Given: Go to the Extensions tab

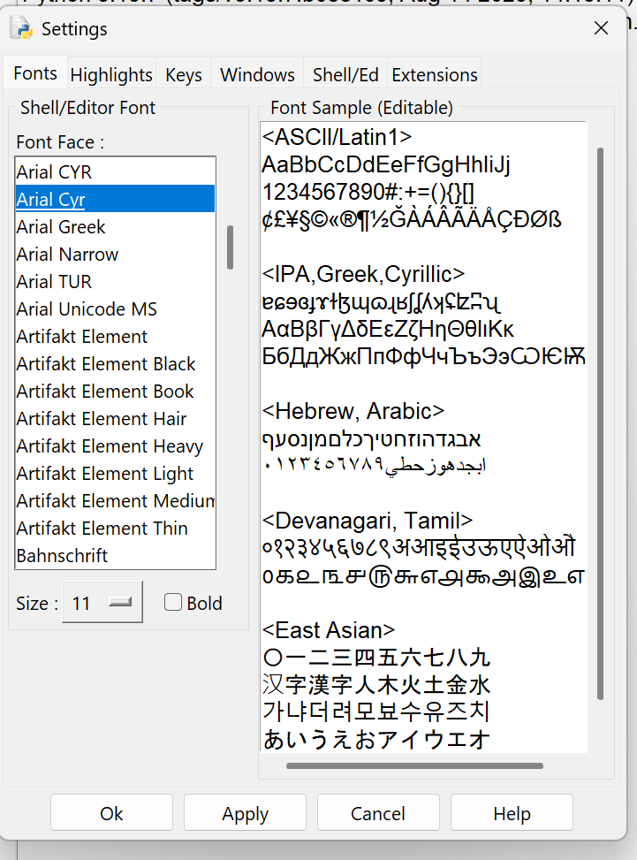Looking at the screenshot, I should [x=435, y=75].
